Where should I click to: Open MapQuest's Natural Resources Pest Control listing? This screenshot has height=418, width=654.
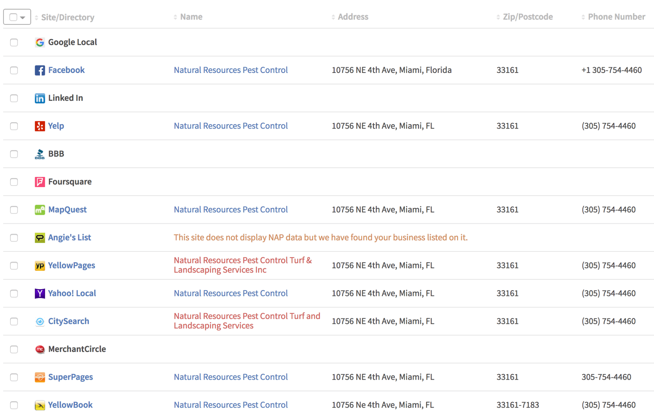click(x=231, y=210)
